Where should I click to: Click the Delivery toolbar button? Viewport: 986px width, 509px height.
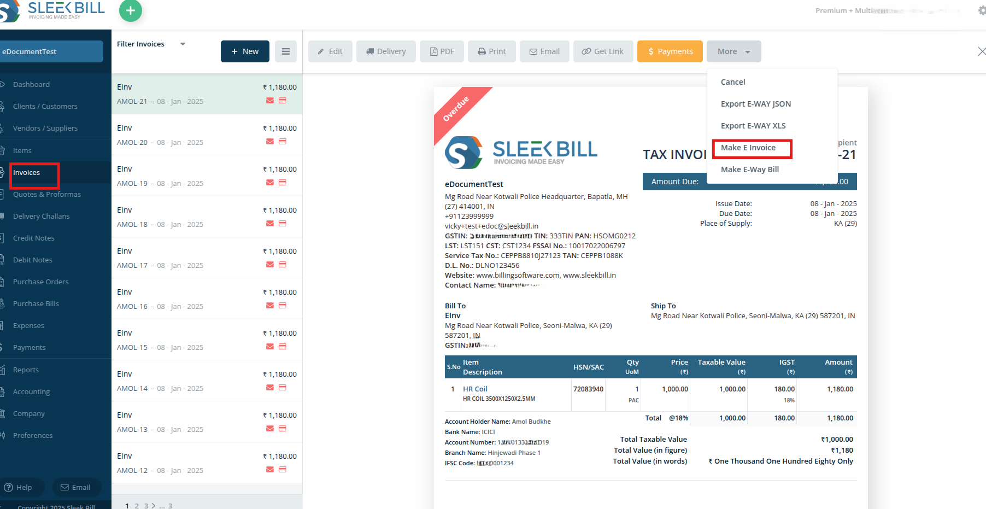(386, 51)
